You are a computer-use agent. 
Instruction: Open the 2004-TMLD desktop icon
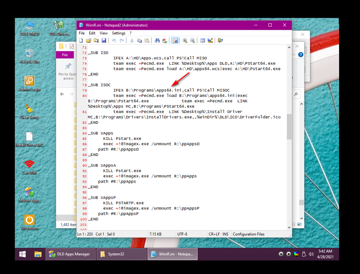tap(30, 28)
